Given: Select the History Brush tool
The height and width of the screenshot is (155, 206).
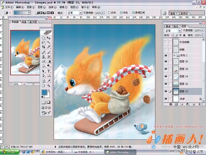Looking at the screenshot, I should (49, 57).
